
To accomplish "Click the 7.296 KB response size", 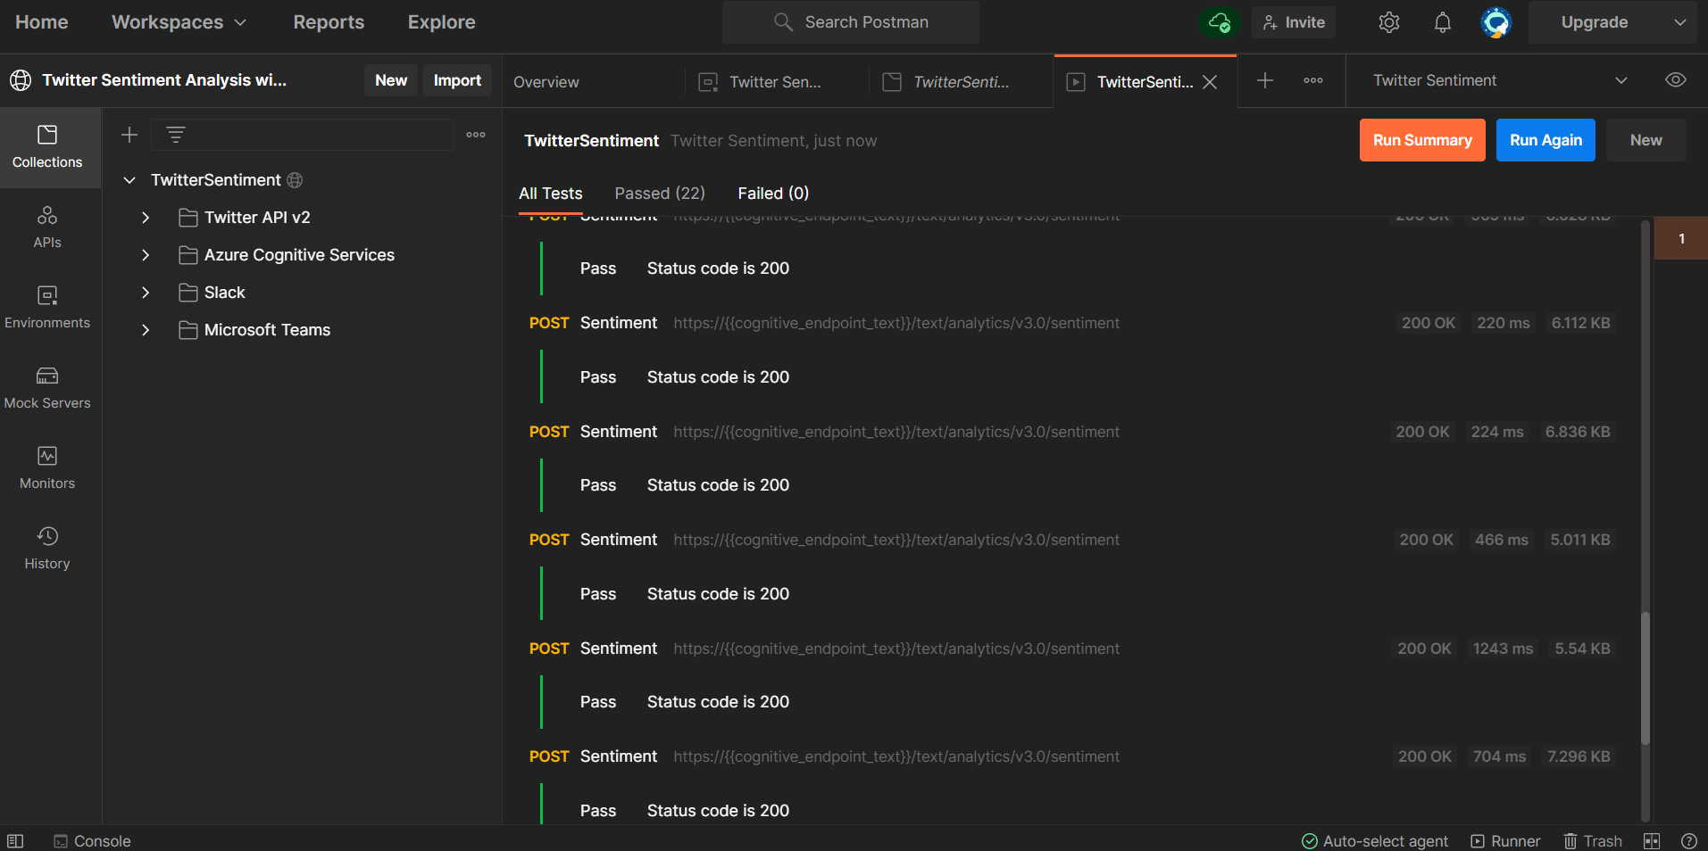I will (x=1579, y=756).
